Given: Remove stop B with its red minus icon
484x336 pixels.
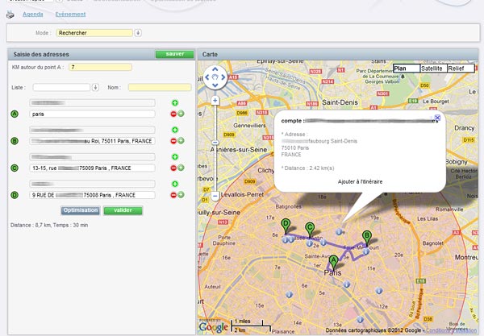Looking at the screenshot, I should pyautogui.click(x=173, y=141).
